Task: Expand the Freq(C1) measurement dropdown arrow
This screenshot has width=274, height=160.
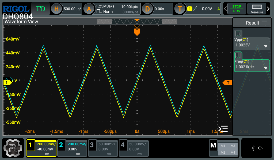Action: tap(265, 68)
